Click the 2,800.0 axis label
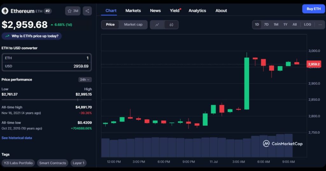 [314, 116]
